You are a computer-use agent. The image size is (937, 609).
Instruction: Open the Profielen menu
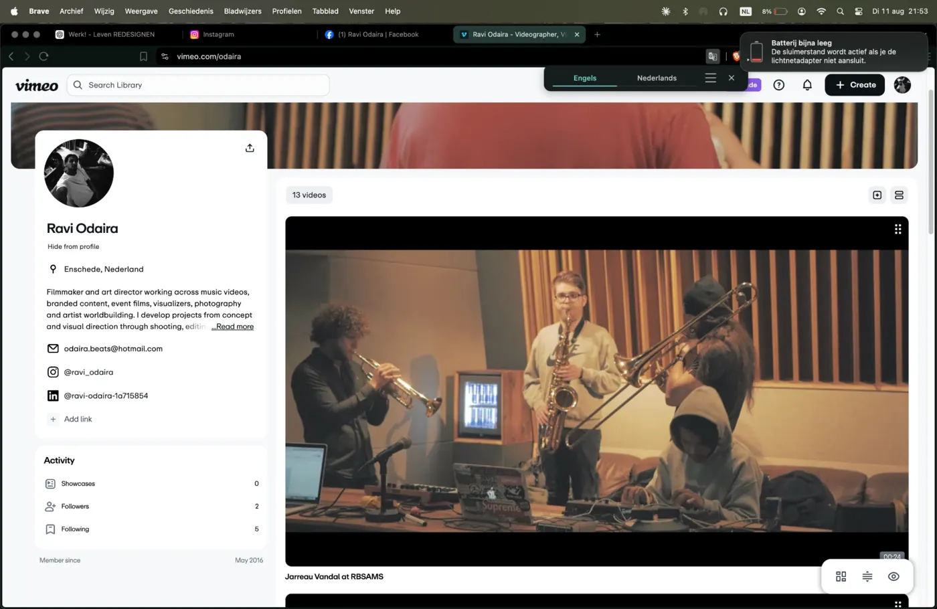tap(287, 11)
